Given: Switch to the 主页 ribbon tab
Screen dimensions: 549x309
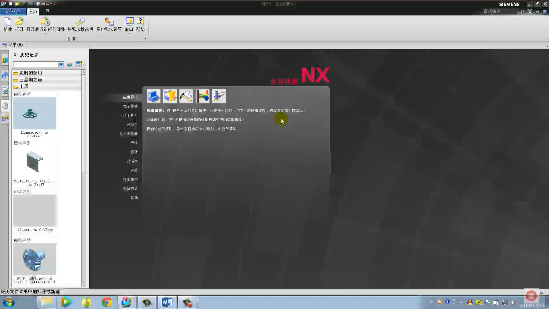Looking at the screenshot, I should click(33, 11).
